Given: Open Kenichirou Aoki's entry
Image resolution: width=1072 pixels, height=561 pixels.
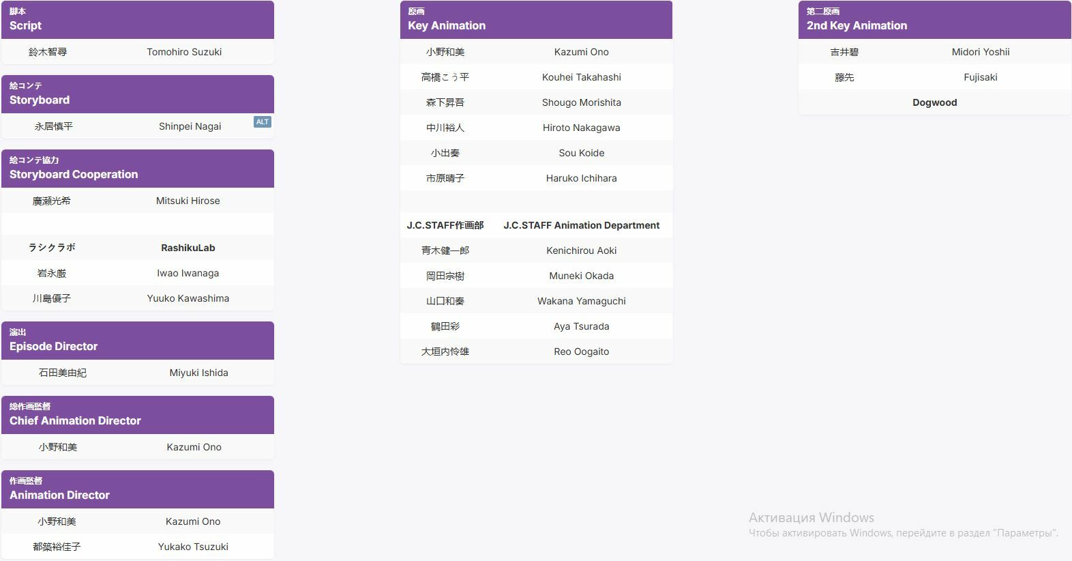Looking at the screenshot, I should [581, 250].
